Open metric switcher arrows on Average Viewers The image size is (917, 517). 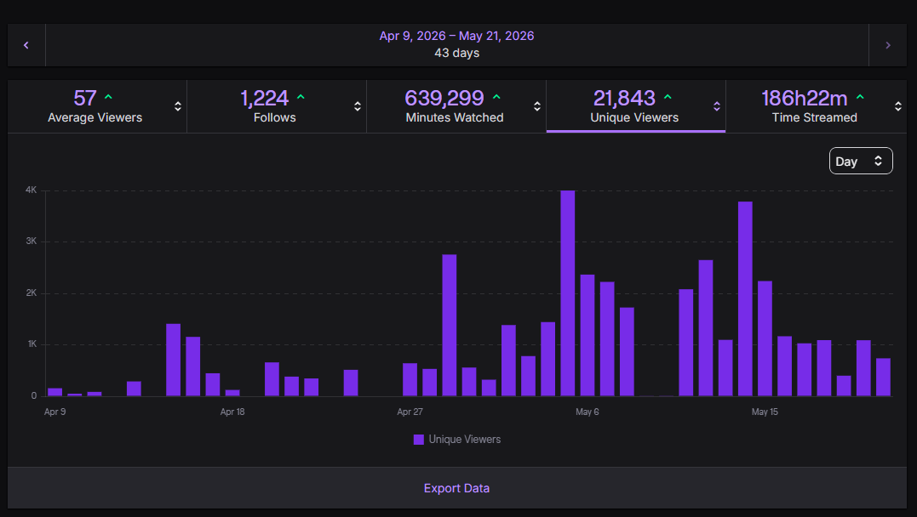point(178,106)
